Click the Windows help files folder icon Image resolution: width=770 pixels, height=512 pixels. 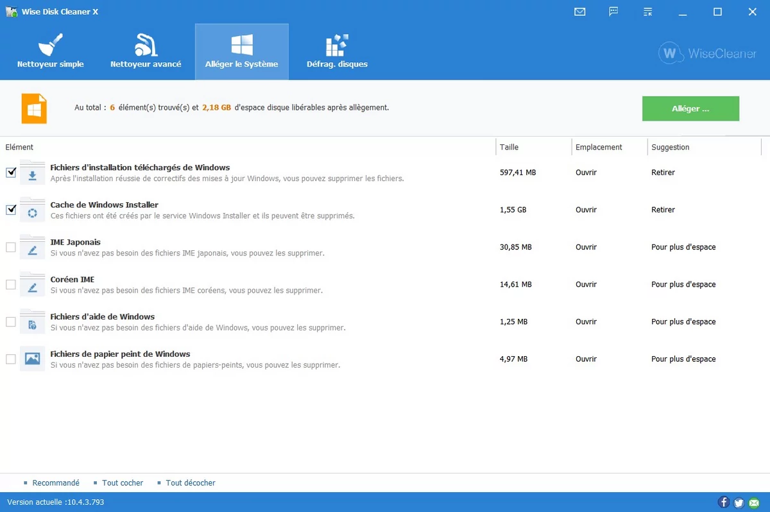(x=32, y=321)
